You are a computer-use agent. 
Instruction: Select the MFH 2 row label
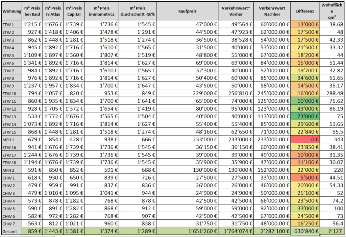click(x=11, y=170)
